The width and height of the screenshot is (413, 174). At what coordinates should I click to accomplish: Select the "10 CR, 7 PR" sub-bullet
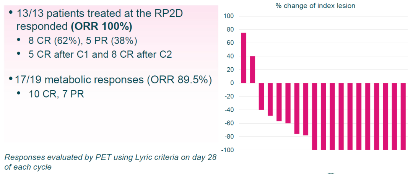tap(56, 93)
